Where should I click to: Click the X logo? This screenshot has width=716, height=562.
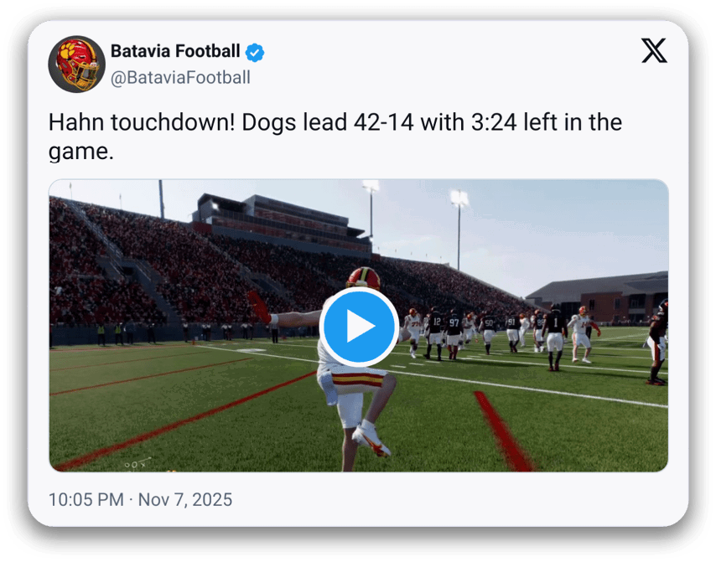tap(655, 51)
